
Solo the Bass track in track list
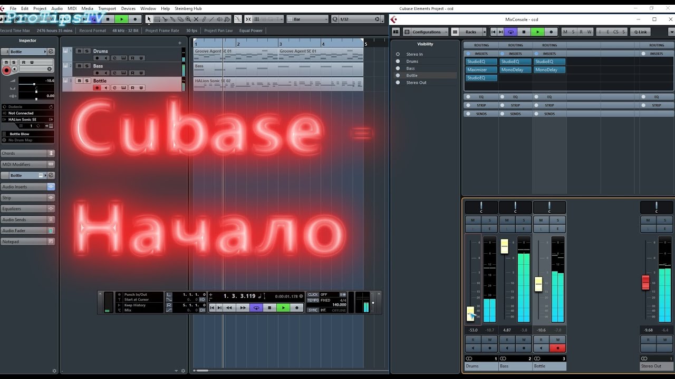(86, 66)
